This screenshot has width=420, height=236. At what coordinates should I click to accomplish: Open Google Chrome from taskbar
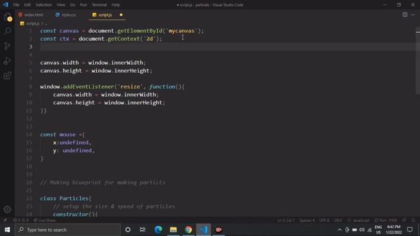click(x=188, y=229)
